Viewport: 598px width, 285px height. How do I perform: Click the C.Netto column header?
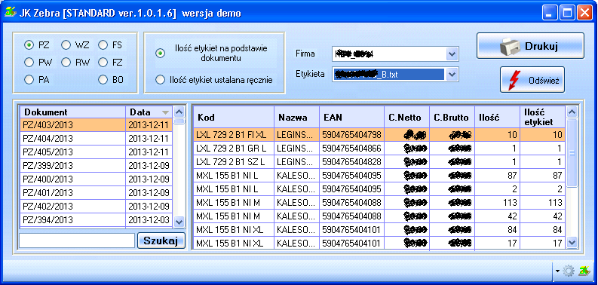coord(407,117)
